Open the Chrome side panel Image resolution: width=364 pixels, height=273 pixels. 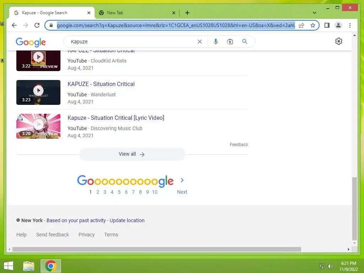[327, 25]
